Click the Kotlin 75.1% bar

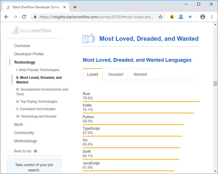pos(138,113)
